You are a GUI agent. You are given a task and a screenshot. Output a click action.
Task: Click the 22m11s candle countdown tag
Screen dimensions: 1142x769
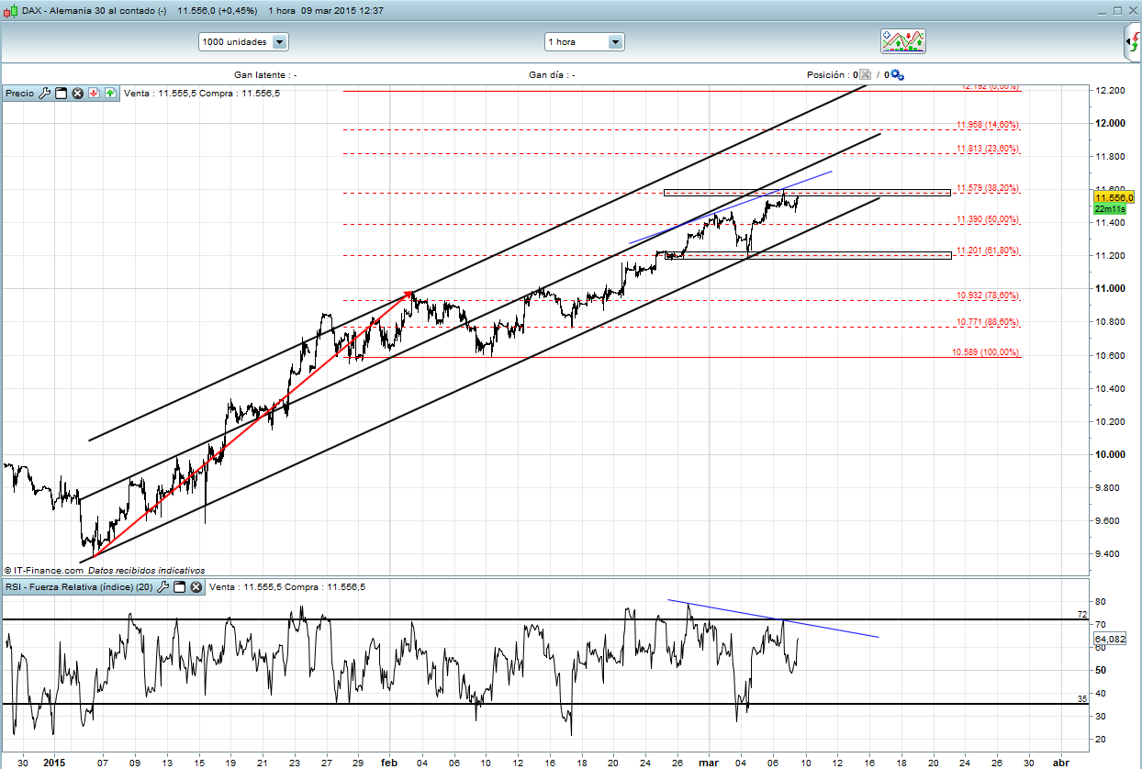coord(1110,209)
